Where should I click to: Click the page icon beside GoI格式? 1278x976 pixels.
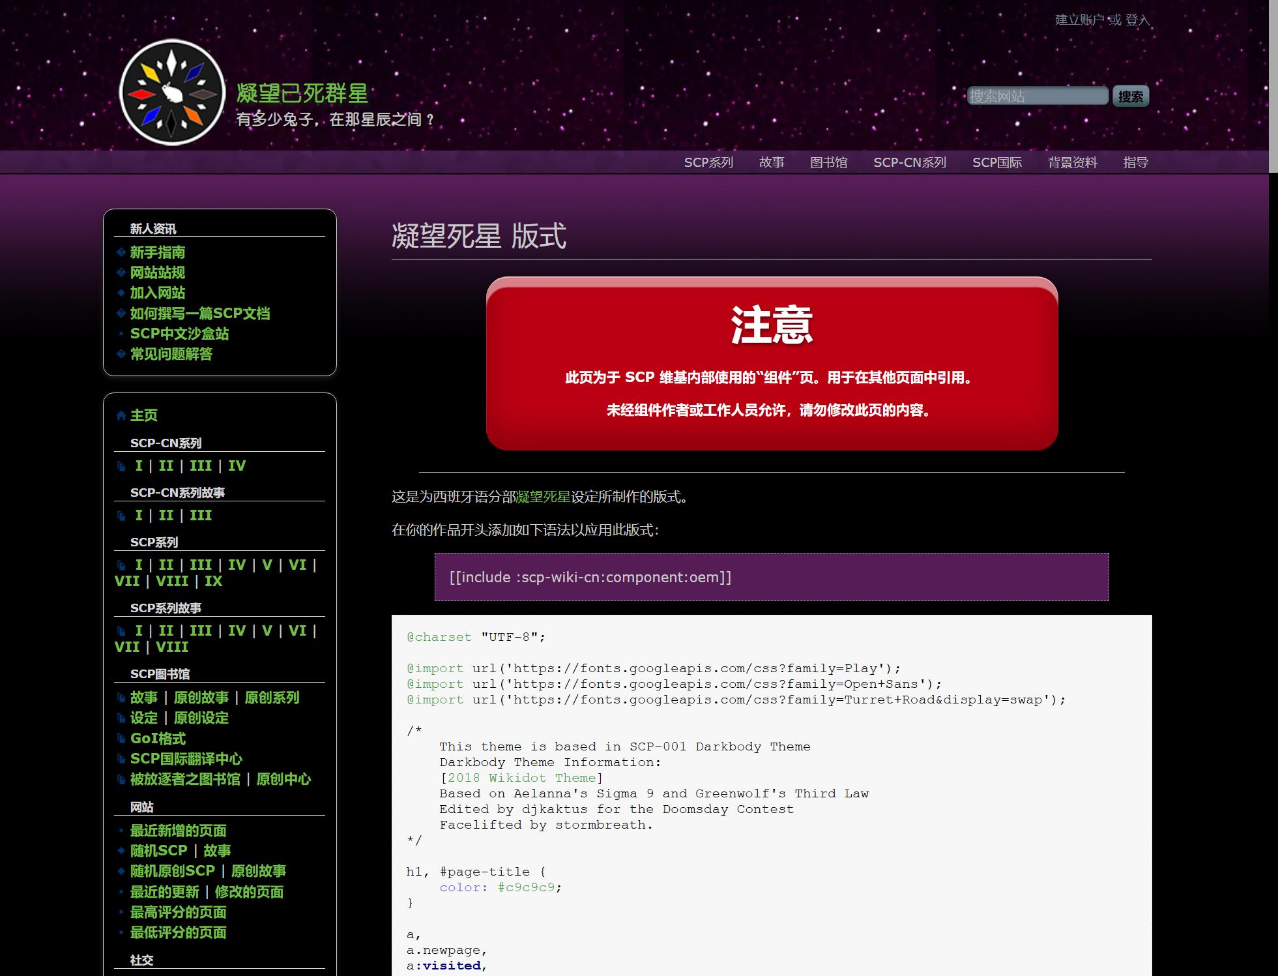121,739
